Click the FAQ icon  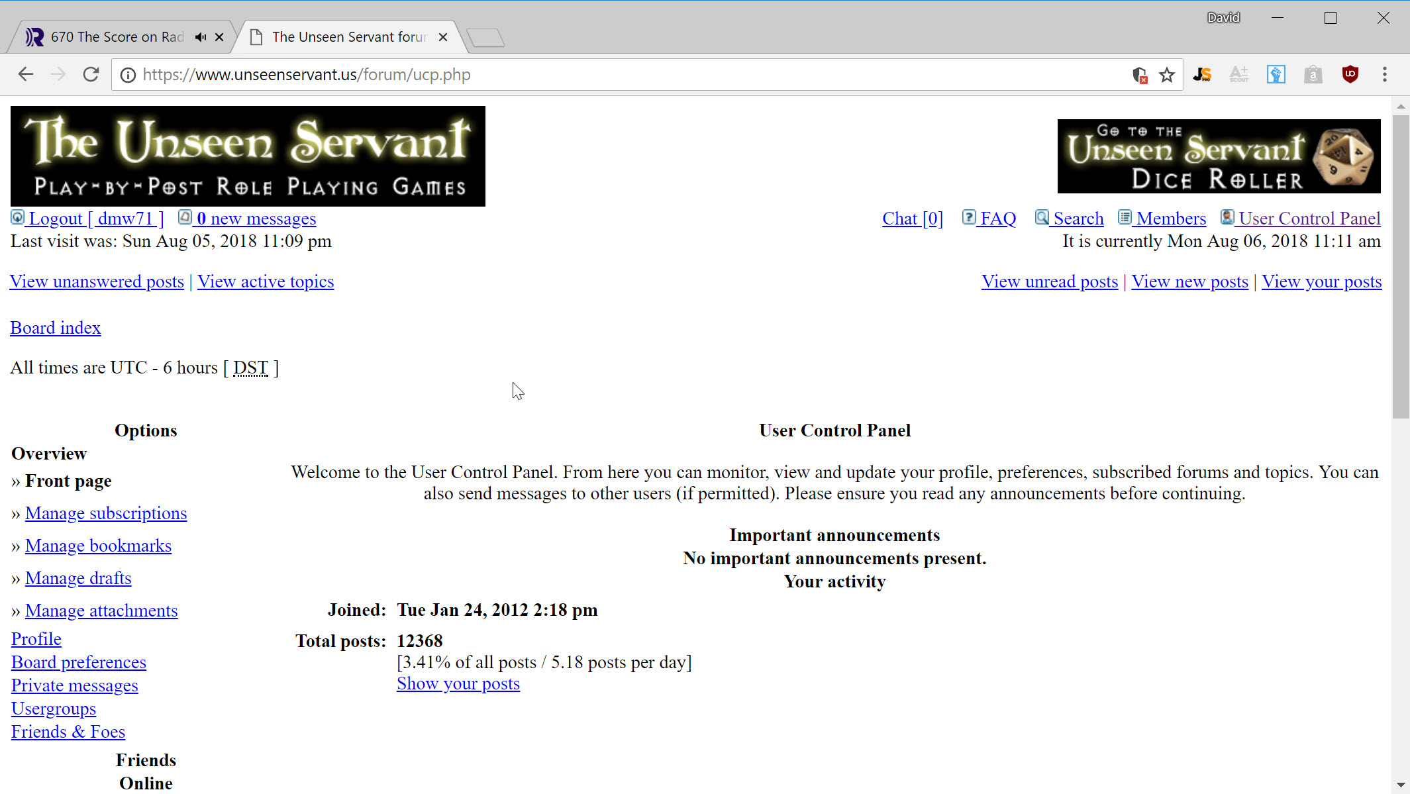pyautogui.click(x=968, y=217)
